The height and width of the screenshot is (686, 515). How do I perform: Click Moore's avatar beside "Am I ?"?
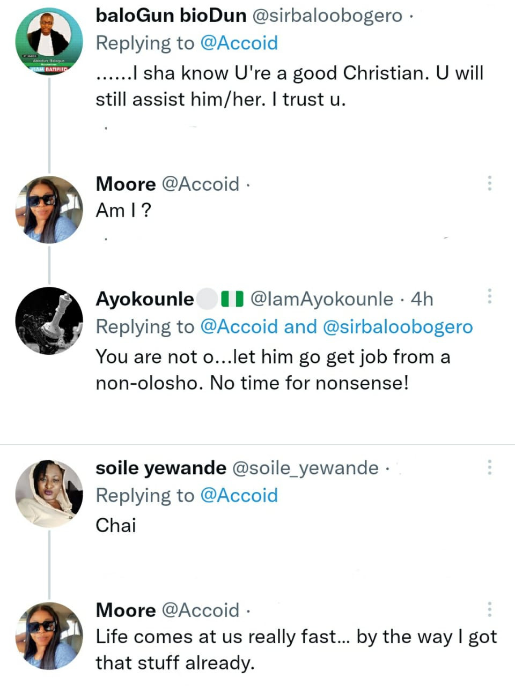pos(49,210)
